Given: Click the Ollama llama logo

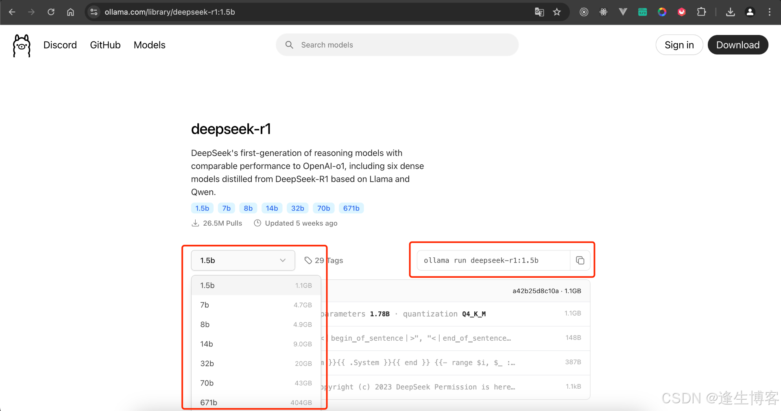Looking at the screenshot, I should 22,46.
